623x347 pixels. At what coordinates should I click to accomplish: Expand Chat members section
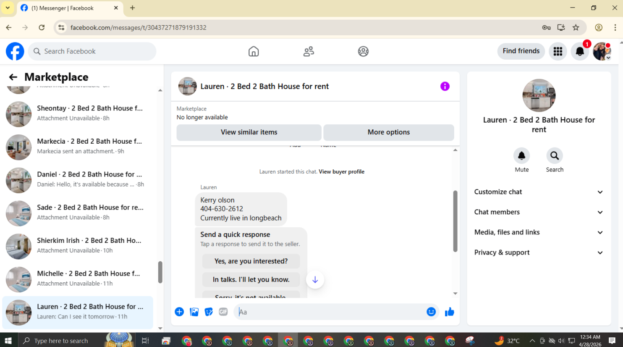(x=539, y=212)
